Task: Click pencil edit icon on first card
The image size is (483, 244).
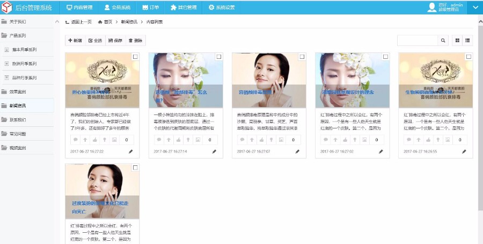Action: click(x=130, y=151)
